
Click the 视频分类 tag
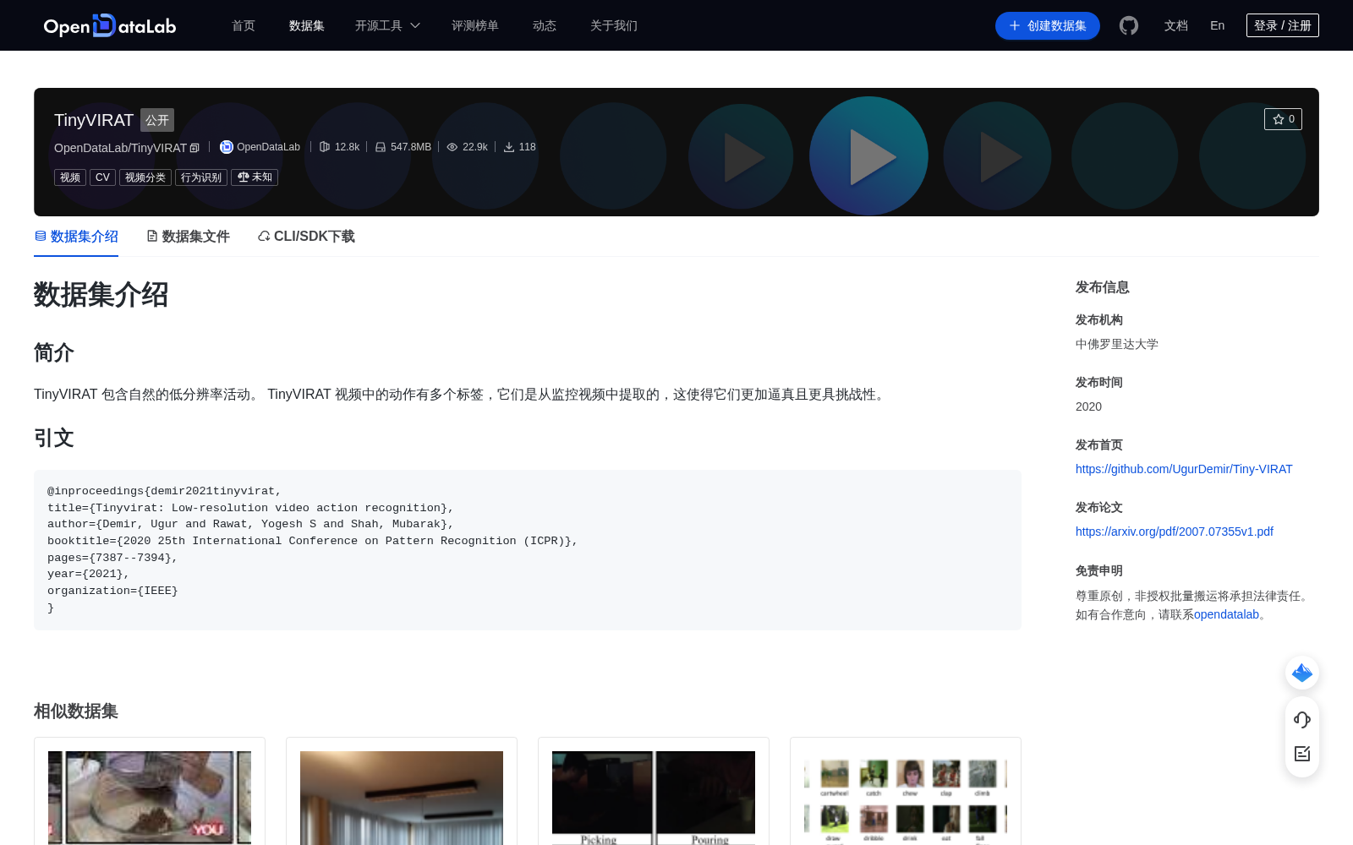[x=145, y=177]
